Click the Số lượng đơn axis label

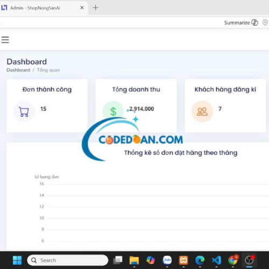pyautogui.click(x=47, y=177)
